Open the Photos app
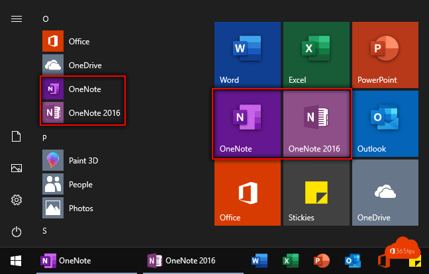Viewport: 429px width, 274px height. coord(68,208)
